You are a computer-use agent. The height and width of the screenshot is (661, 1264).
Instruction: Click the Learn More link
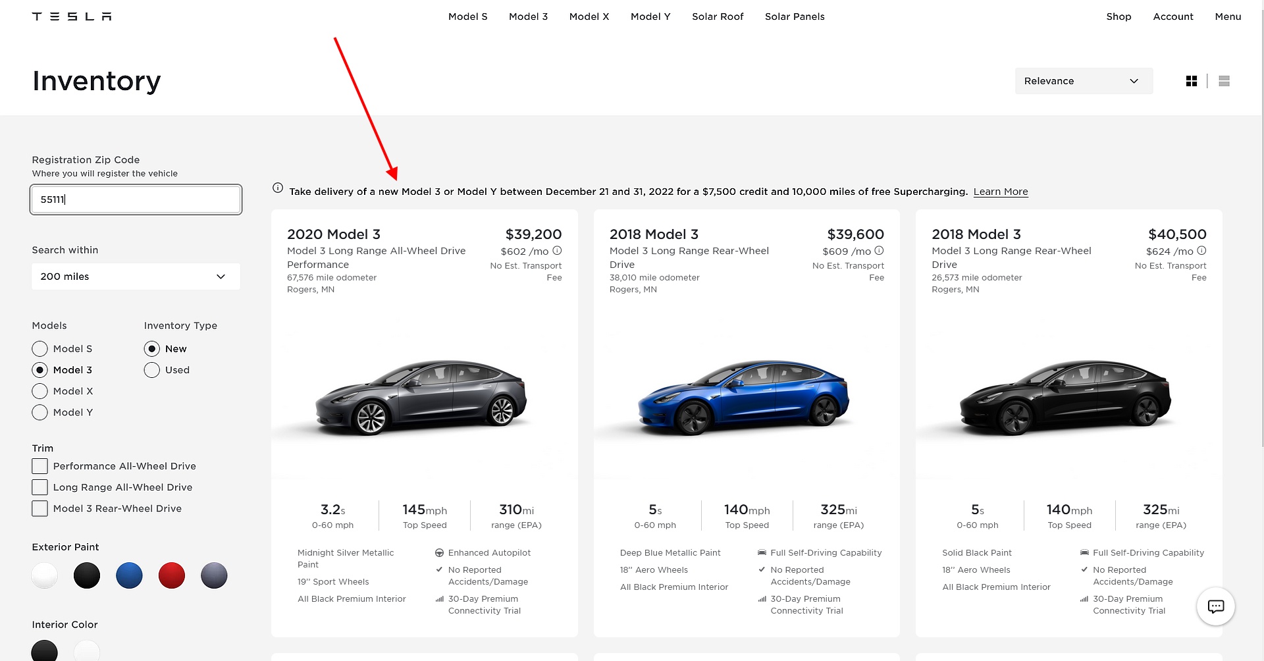(x=1001, y=192)
